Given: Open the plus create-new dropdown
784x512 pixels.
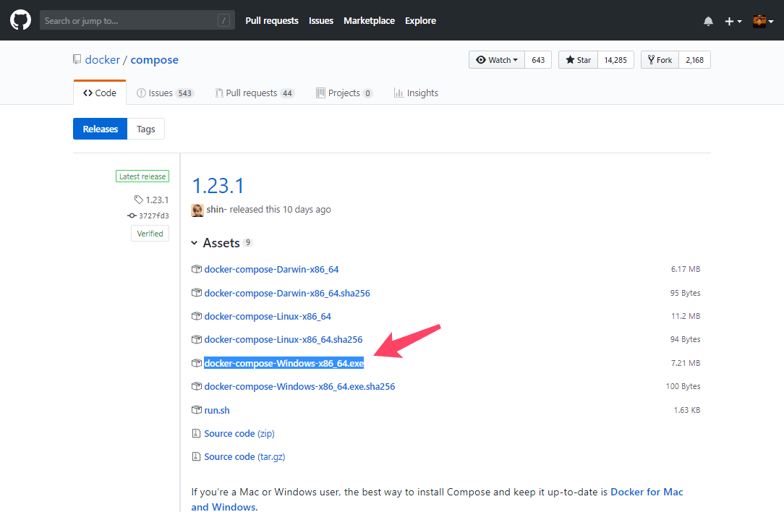Looking at the screenshot, I should pos(733,21).
